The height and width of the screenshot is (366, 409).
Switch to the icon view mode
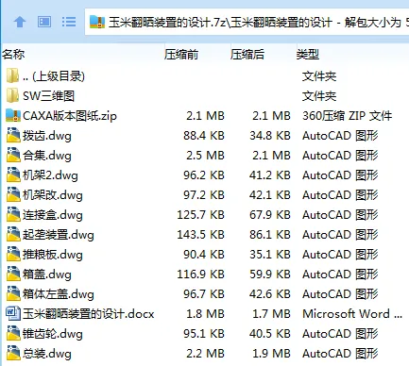point(44,22)
